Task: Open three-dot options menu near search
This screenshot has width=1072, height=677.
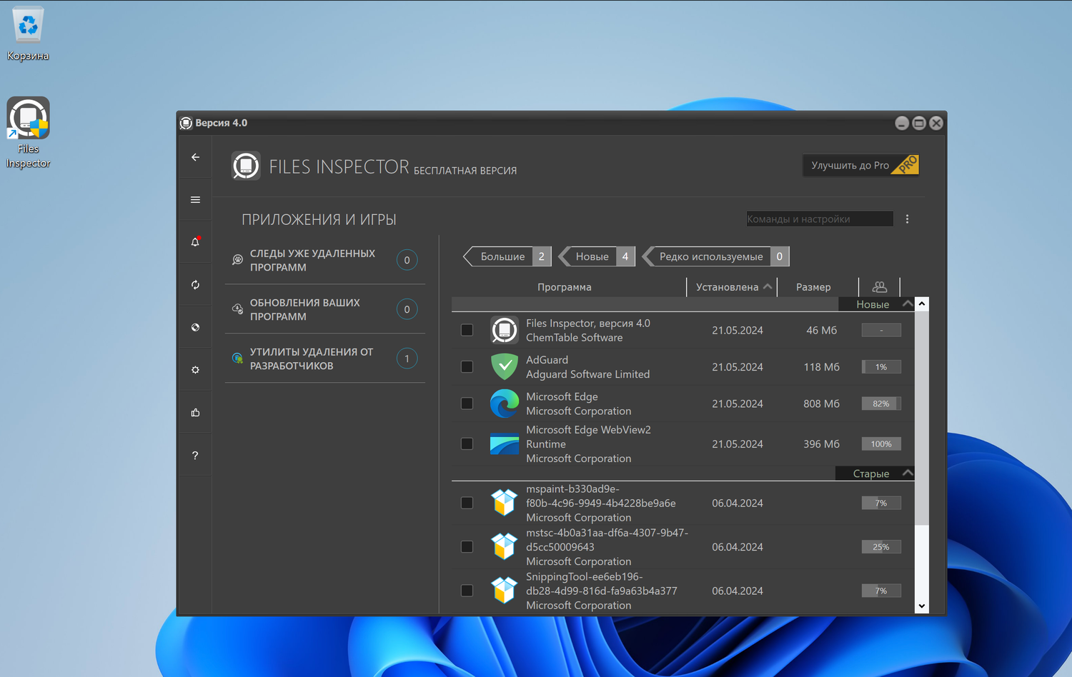Action: pos(907,219)
